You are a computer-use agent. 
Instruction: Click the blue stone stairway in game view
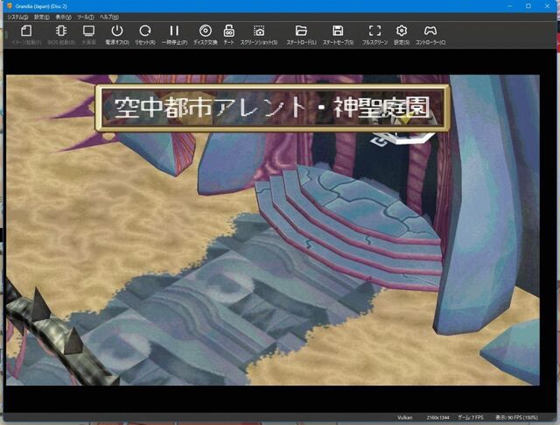[348, 227]
